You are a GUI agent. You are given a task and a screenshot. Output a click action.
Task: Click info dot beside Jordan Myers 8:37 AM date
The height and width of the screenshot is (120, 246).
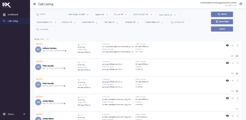pyautogui.click(x=64, y=103)
